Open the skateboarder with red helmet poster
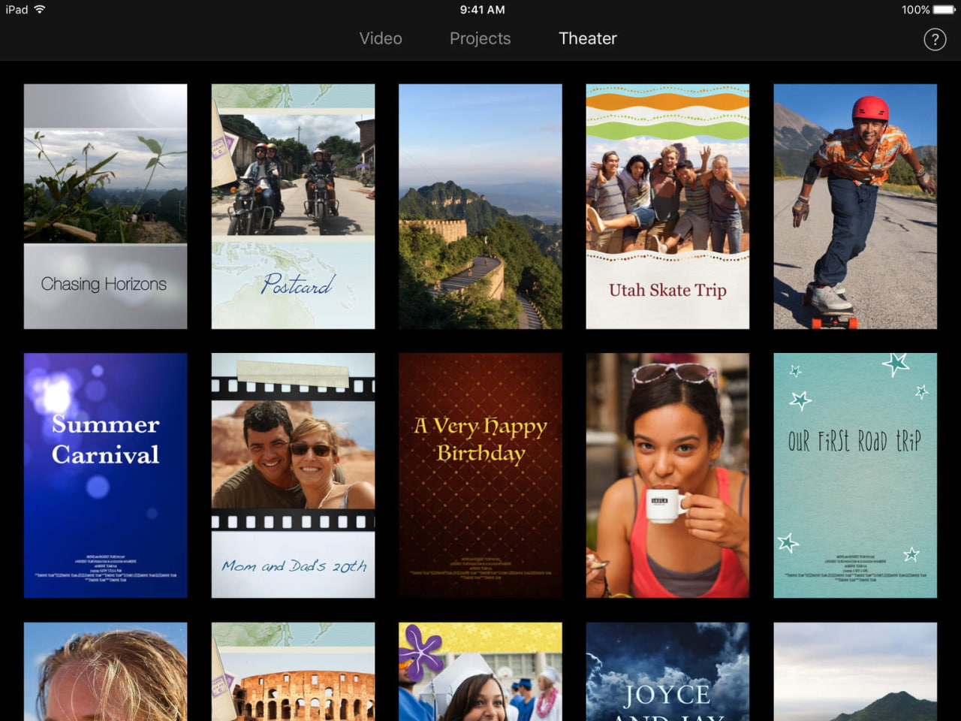This screenshot has height=721, width=961. 855,207
